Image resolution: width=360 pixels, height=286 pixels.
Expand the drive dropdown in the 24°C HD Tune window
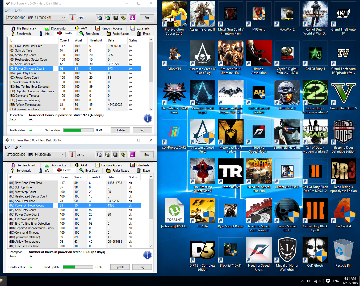click(63, 155)
